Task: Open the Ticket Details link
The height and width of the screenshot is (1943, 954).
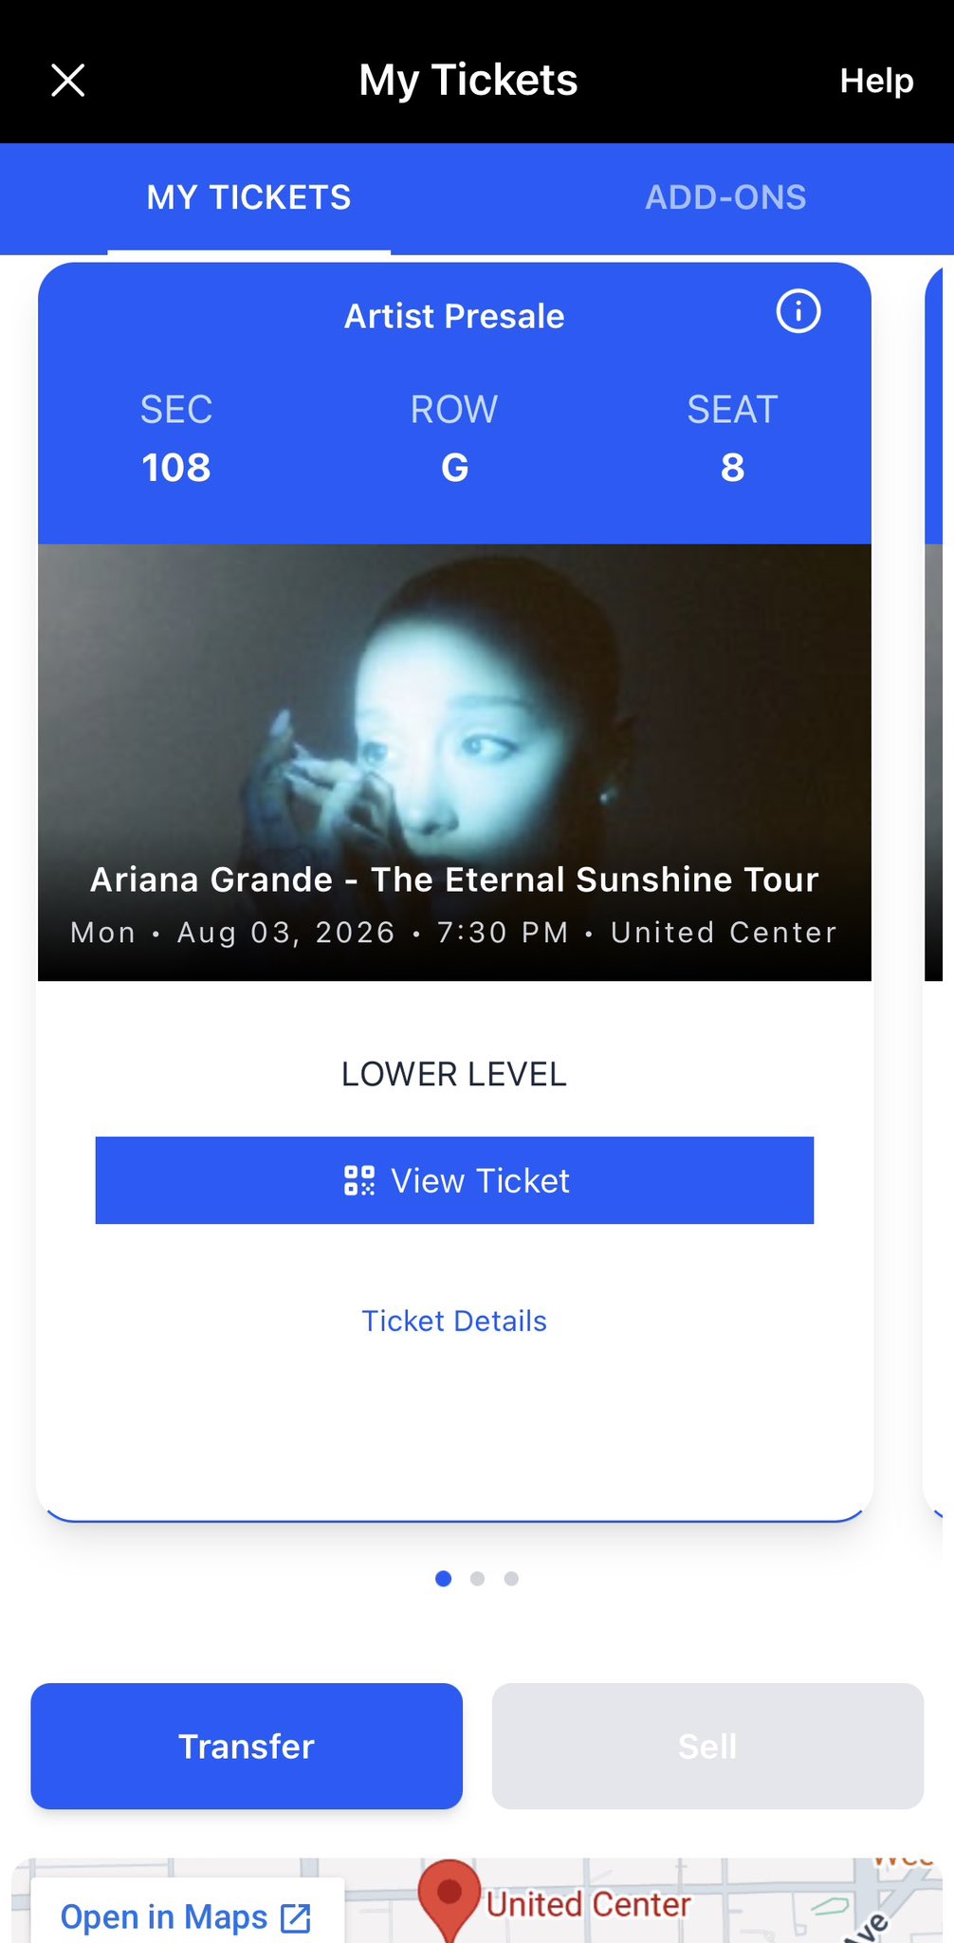Action: 454,1321
